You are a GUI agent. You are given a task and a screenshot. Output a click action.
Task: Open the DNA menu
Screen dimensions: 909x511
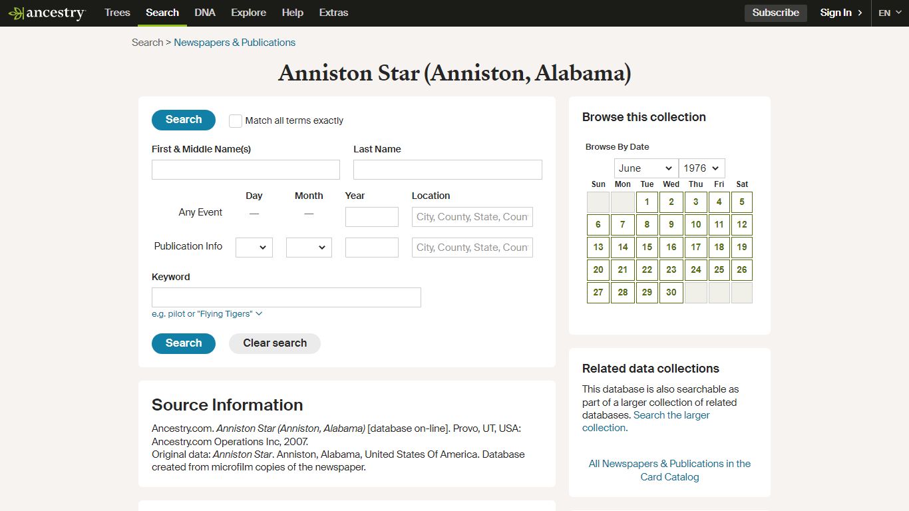pyautogui.click(x=205, y=13)
